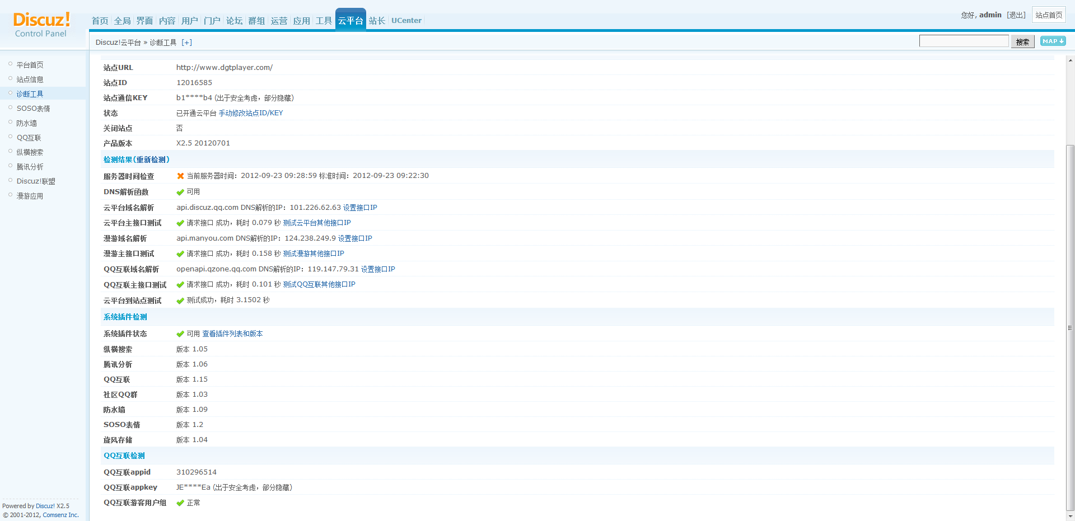Open 查看插件列表和版本 link
Screen dimensions: 1075x521
(232, 334)
